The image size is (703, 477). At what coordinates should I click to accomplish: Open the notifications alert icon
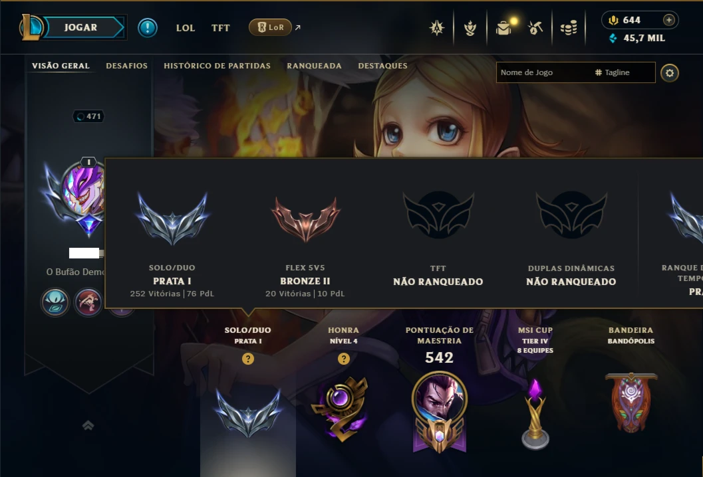coord(147,28)
